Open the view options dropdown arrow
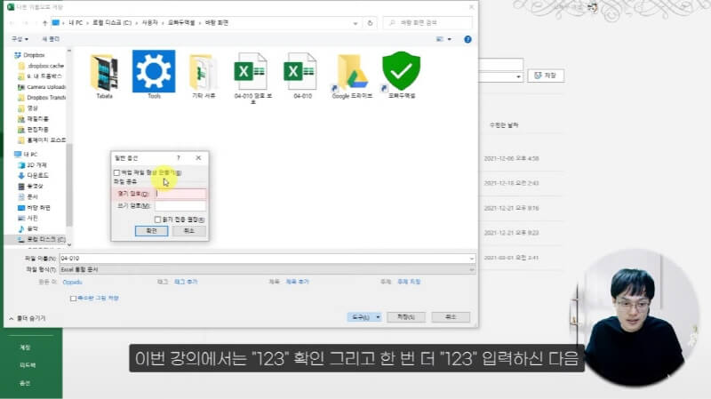 (450, 39)
